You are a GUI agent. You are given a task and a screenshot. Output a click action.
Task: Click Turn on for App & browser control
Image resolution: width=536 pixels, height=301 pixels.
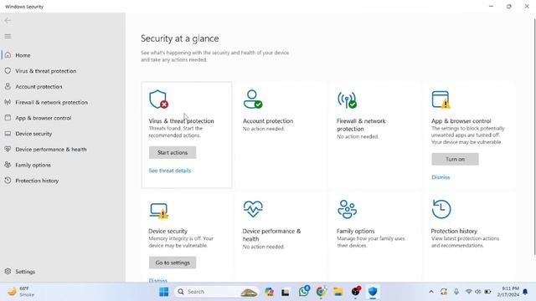(x=455, y=159)
